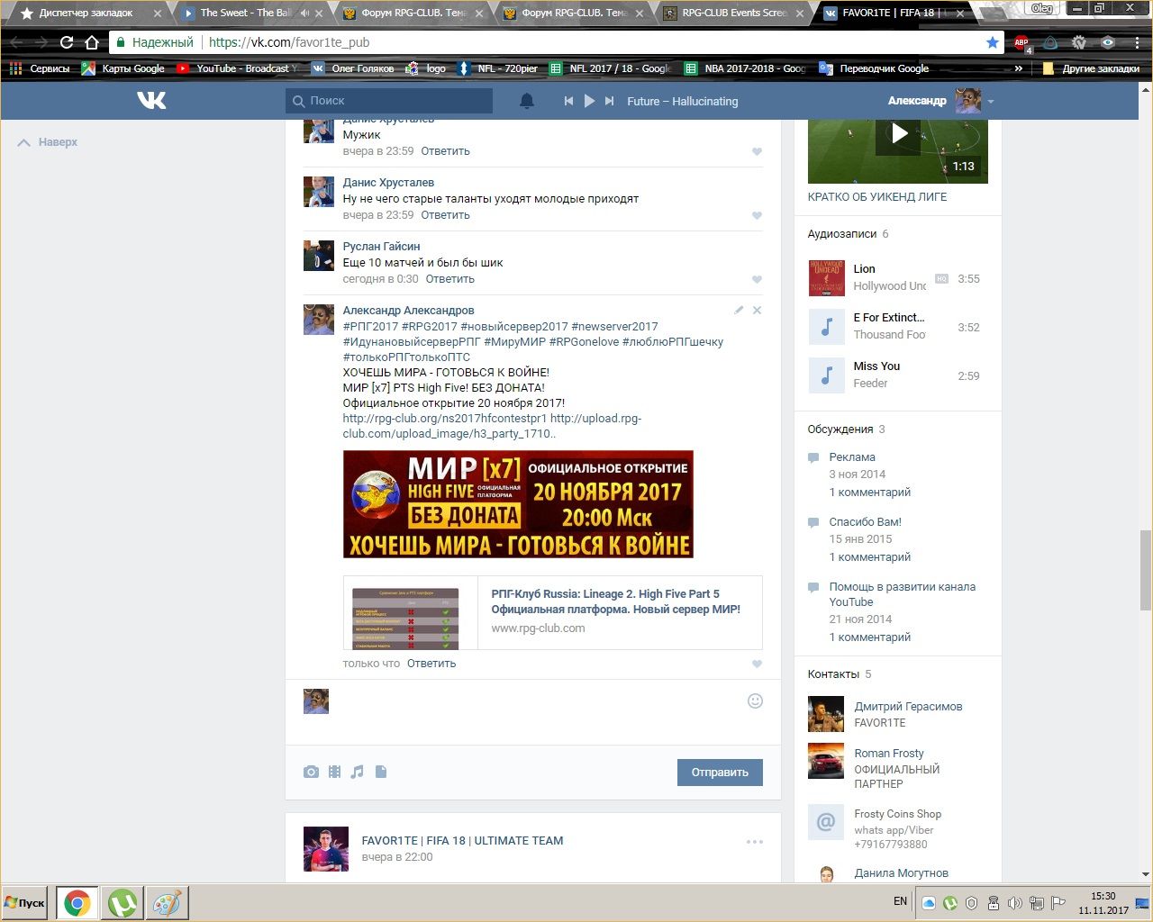The image size is (1153, 922).
Task: Open the rpg-club.org/ns2017hfcontestpr1 link
Action: tap(444, 419)
